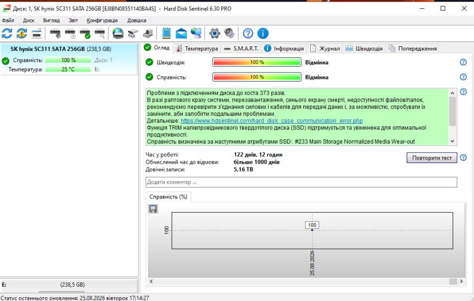Screen dimensions: 474x301
Task: Open the hdsentinel.com communication error link
Action: pos(271,121)
